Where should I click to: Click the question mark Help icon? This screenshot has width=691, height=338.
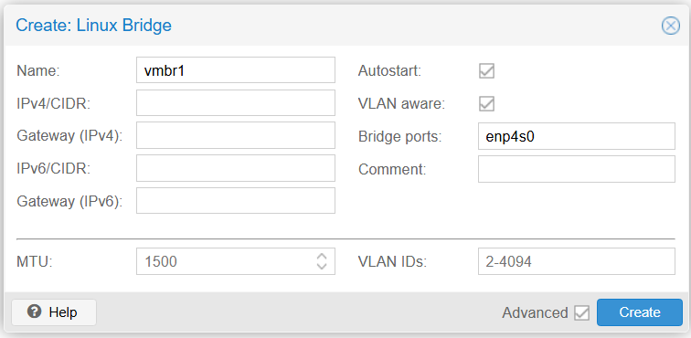point(34,312)
